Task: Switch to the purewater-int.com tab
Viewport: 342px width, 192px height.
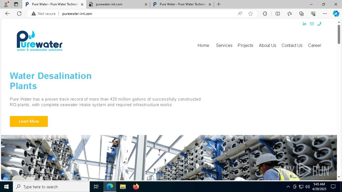Action: [x=118, y=4]
